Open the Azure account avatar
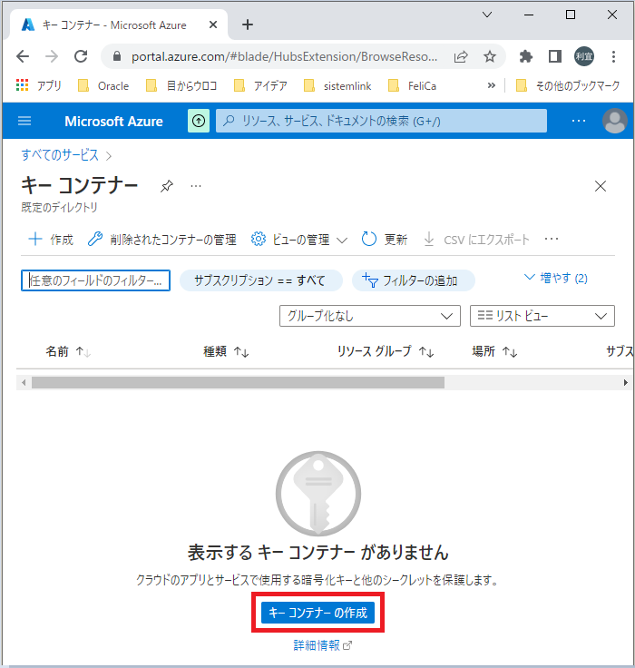 tap(614, 121)
